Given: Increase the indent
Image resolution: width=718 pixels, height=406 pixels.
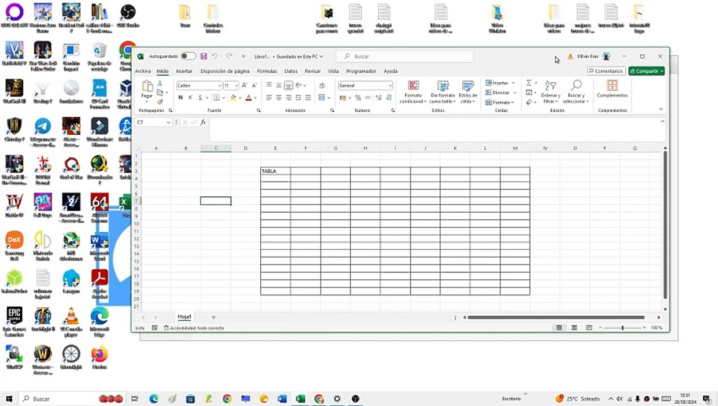Looking at the screenshot, I should 308,98.
